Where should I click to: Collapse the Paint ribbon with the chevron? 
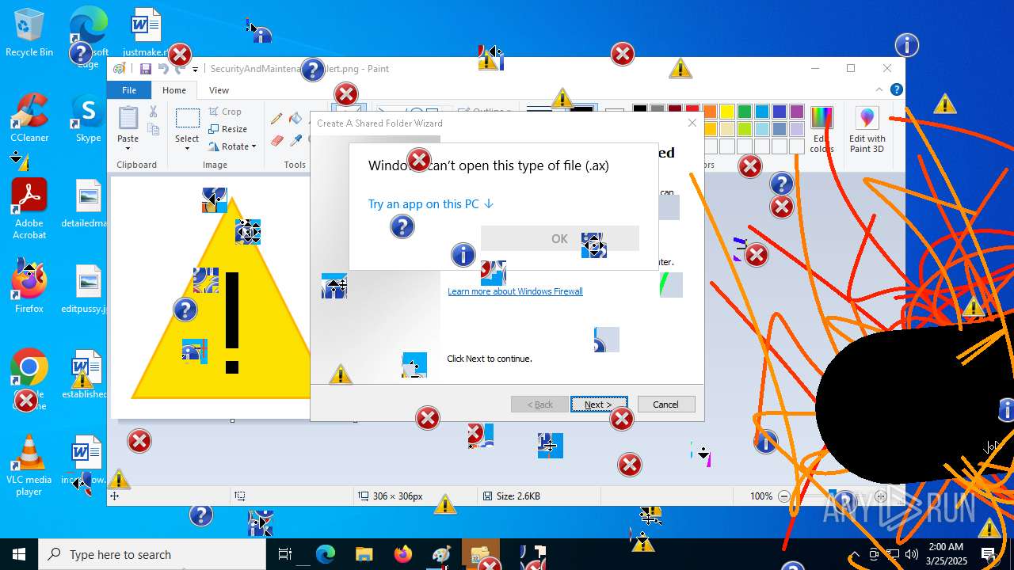pyautogui.click(x=879, y=90)
